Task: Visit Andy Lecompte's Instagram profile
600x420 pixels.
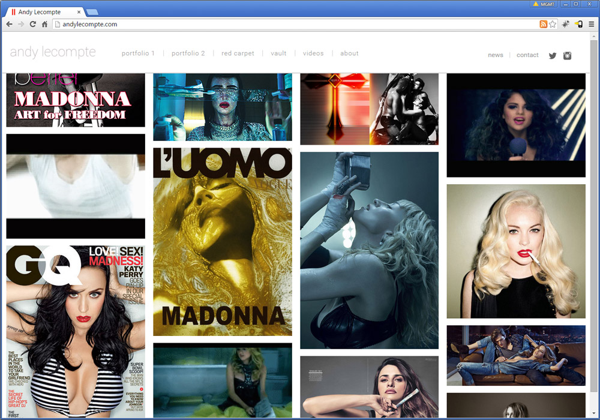Action: 567,55
